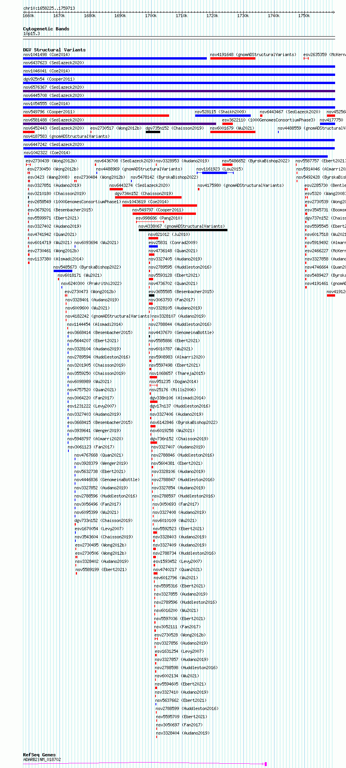Select nsv5637662 (Ebert2021) label
The width and height of the screenshot is (346, 768).
tap(181, 700)
